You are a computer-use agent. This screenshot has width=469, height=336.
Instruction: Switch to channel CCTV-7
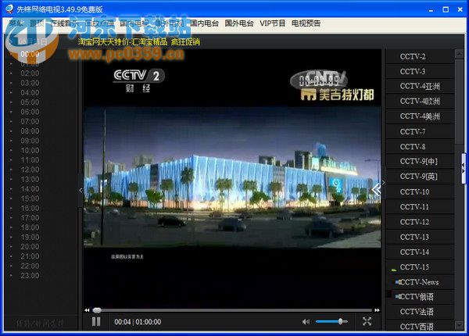tap(420, 131)
